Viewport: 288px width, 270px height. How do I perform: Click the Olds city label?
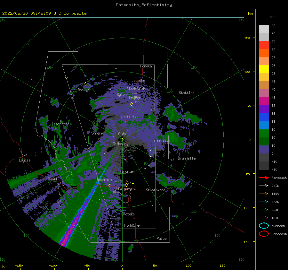[x=122, y=134]
